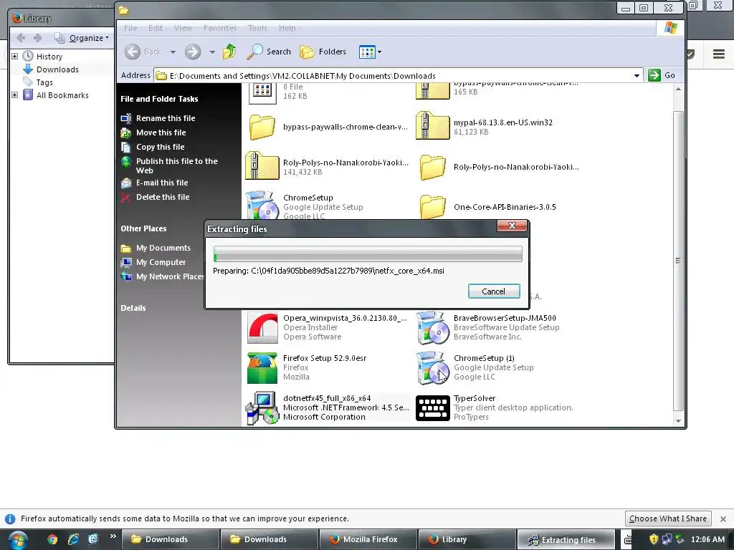Switch to Mozilla Firefox taskbar button
734x550 pixels.
tap(368, 540)
